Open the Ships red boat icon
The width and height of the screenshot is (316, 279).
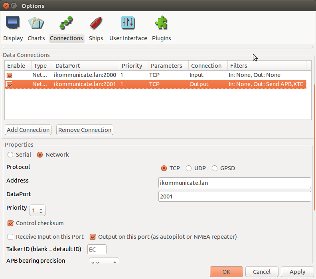click(x=96, y=23)
